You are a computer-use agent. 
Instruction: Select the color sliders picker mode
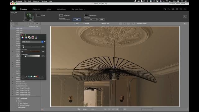pos(26,37)
